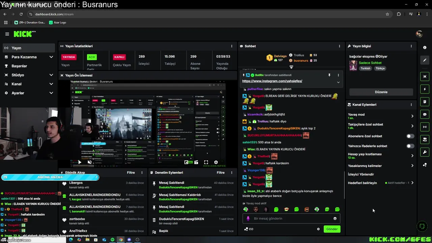Open the hamburger menu beside the Kick logo
Image resolution: width=432 pixels, height=243 pixels.
[x=7, y=34]
